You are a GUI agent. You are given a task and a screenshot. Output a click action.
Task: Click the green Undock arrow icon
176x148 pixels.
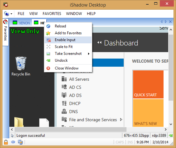48,60
